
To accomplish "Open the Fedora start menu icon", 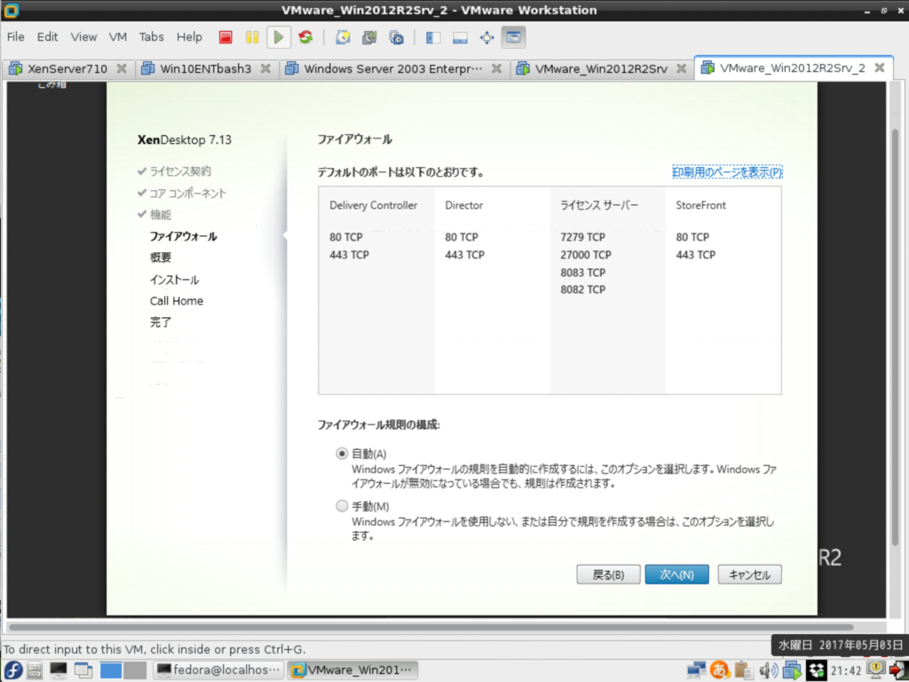I will click(x=12, y=670).
